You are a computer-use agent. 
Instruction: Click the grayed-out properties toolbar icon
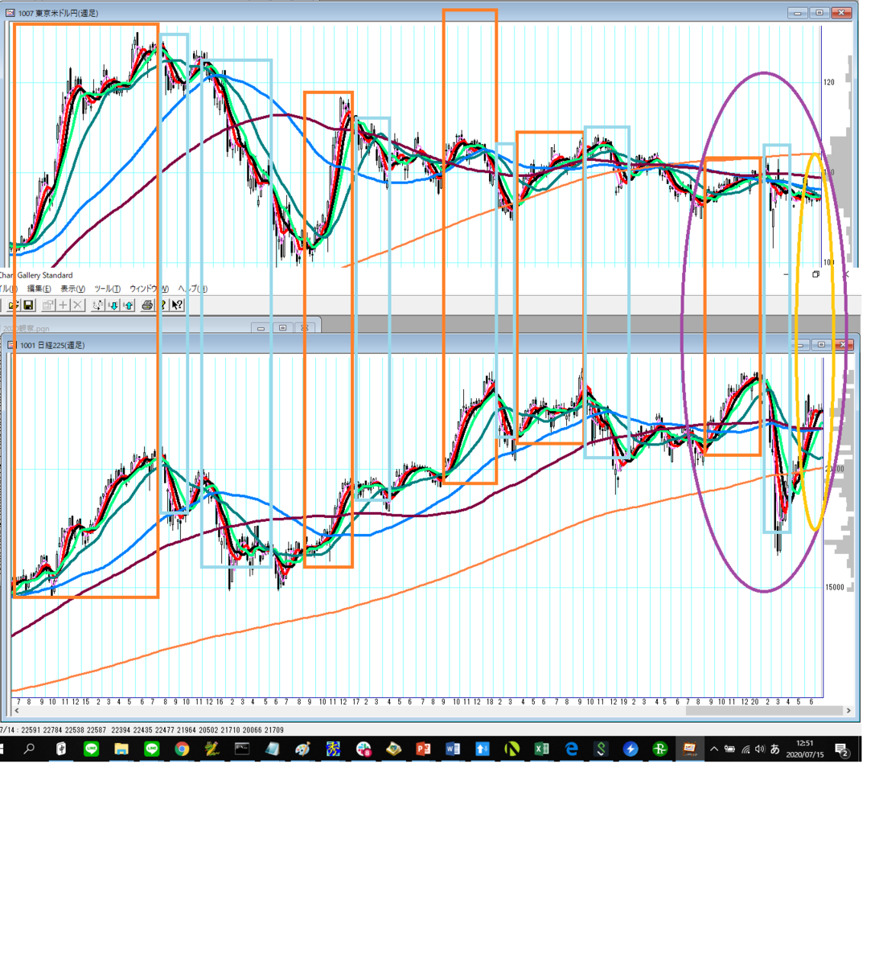pos(48,305)
